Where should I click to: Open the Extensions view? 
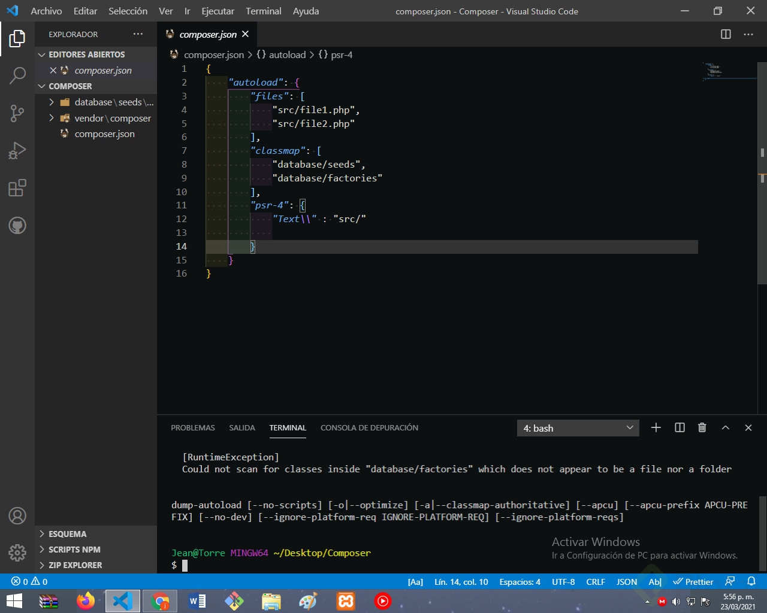[17, 188]
